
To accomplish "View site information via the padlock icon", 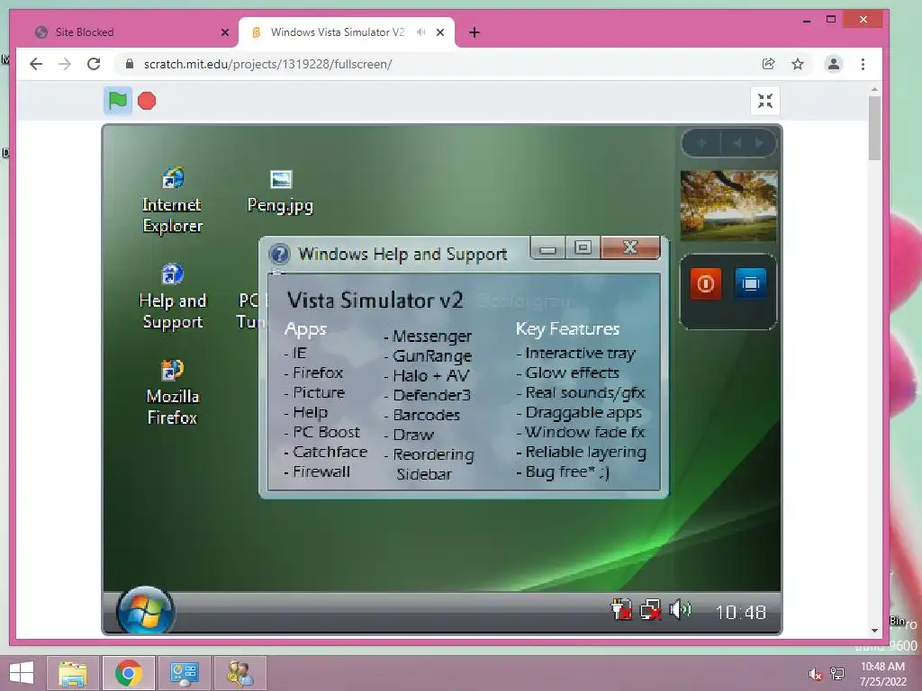I will (x=130, y=64).
